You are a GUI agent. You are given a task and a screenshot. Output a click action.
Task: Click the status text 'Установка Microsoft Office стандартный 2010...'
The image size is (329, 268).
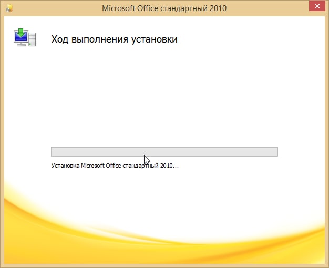115,166
